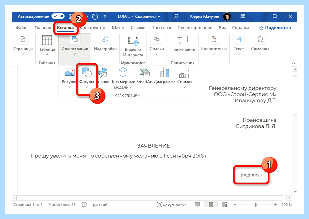Image resolution: width=309 pixels, height=219 pixels.
Task: Open the Таблица dropdown
Action: click(47, 46)
